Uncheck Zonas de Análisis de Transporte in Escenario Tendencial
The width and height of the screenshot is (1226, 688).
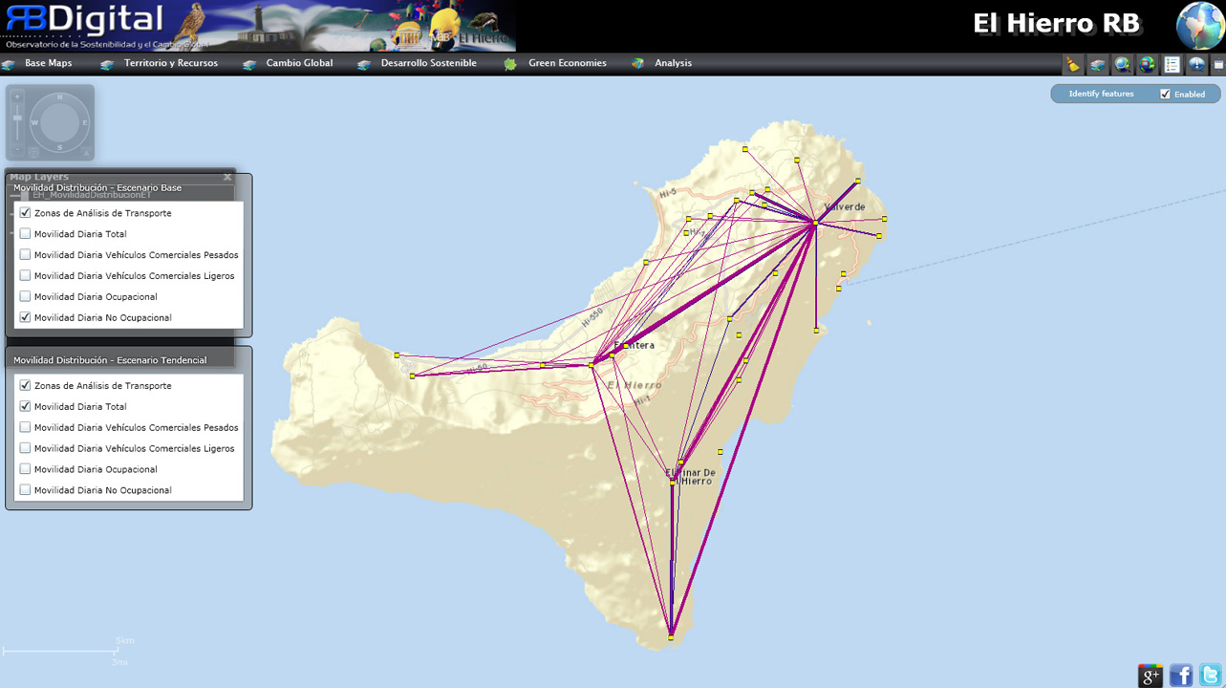[25, 385]
